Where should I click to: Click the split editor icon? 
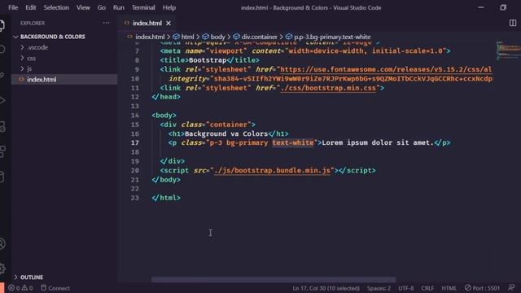pyautogui.click(x=513, y=23)
